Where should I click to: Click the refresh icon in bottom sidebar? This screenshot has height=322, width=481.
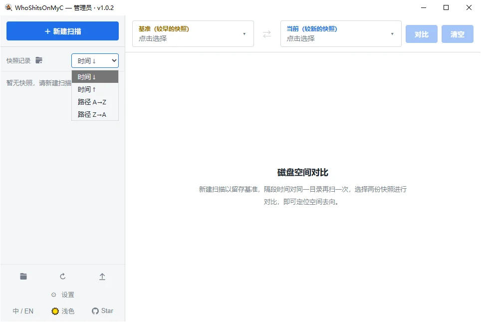coord(62,276)
